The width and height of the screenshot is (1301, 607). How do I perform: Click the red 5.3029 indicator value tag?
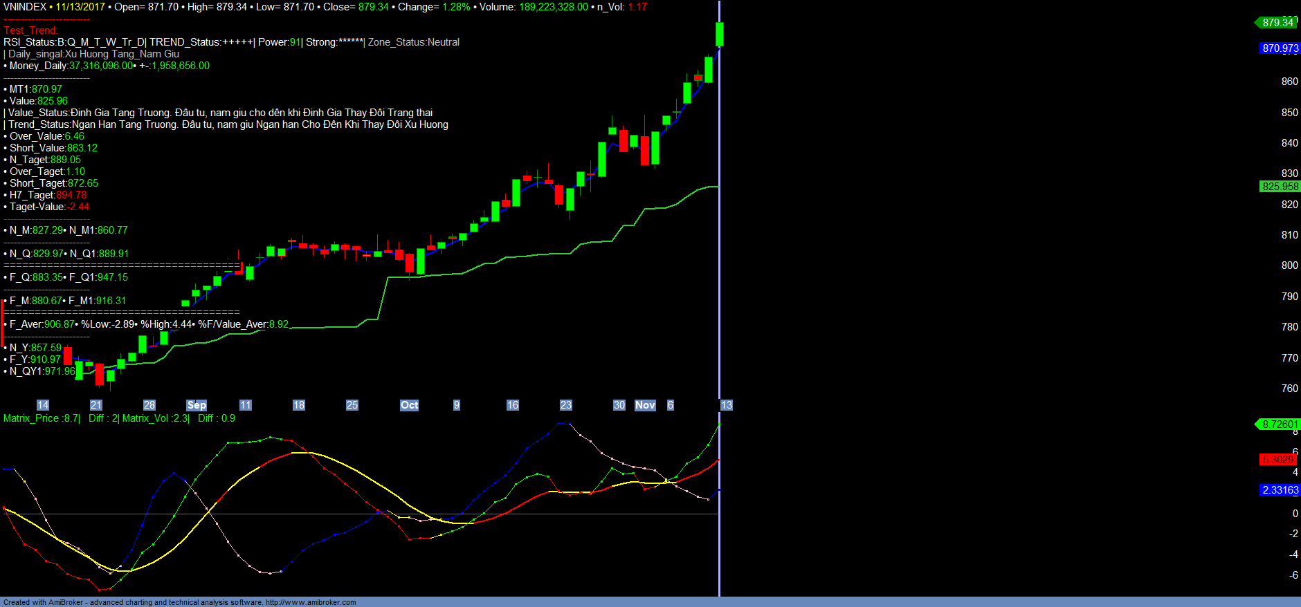[1277, 460]
